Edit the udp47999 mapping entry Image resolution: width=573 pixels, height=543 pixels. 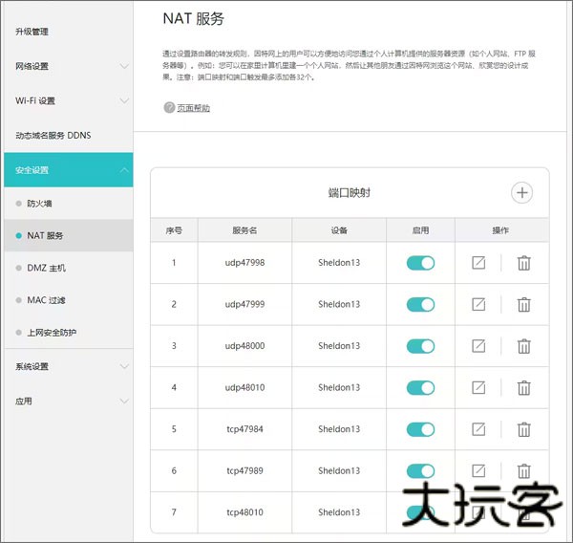point(479,305)
